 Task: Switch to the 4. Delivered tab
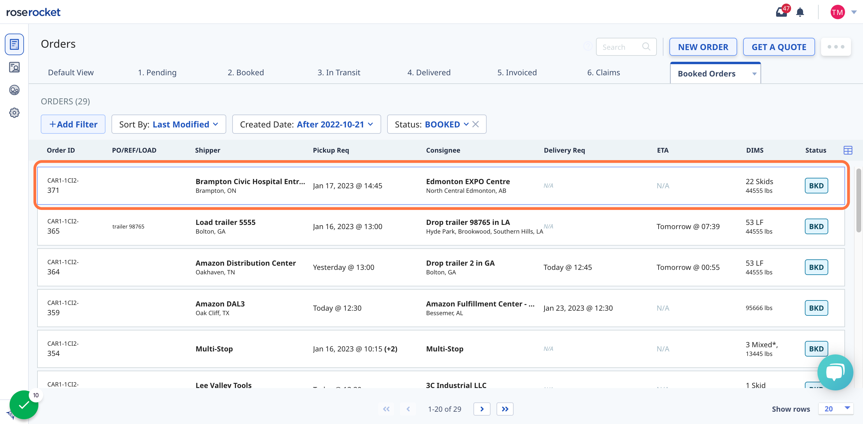(x=429, y=72)
